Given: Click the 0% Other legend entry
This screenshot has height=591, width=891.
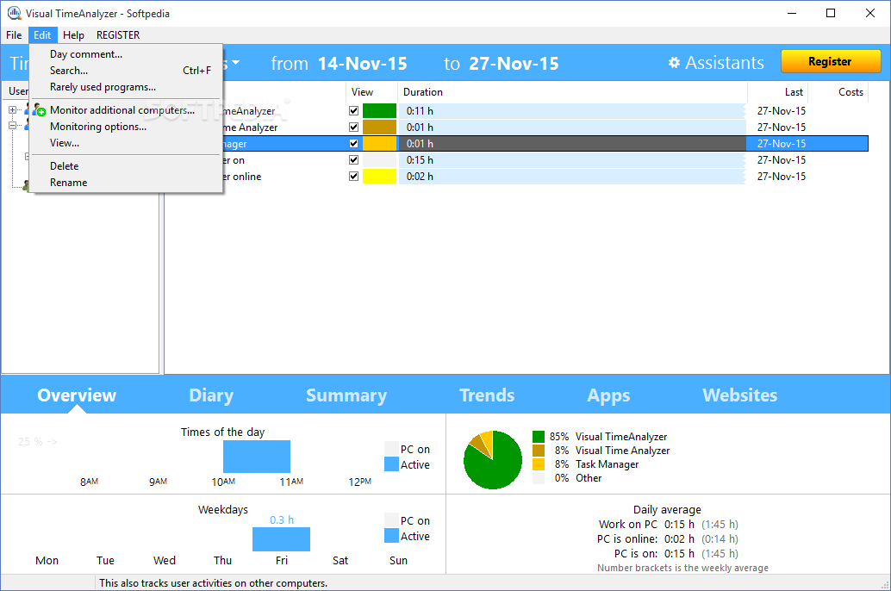Looking at the screenshot, I should click(x=567, y=478).
